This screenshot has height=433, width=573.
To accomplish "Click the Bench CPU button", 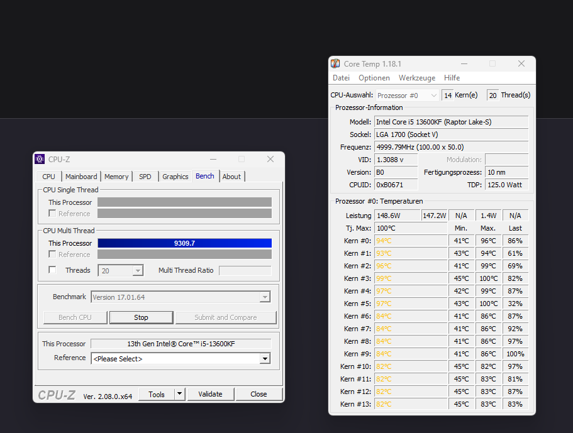I will pos(75,317).
